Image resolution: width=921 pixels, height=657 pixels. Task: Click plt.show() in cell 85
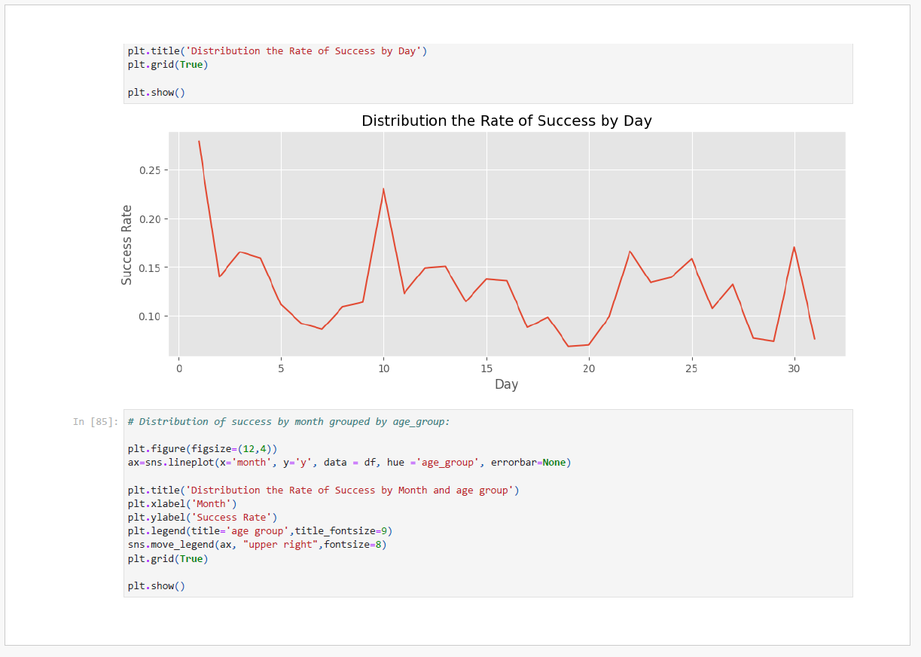click(x=156, y=586)
